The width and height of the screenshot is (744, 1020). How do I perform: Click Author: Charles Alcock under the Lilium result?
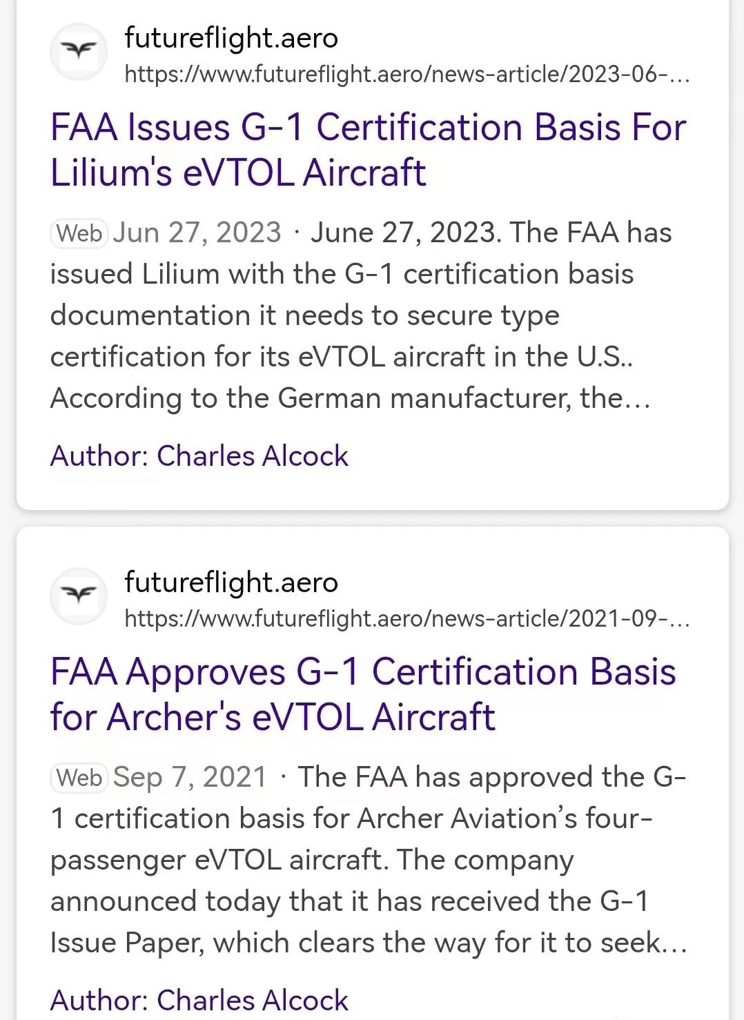click(199, 456)
